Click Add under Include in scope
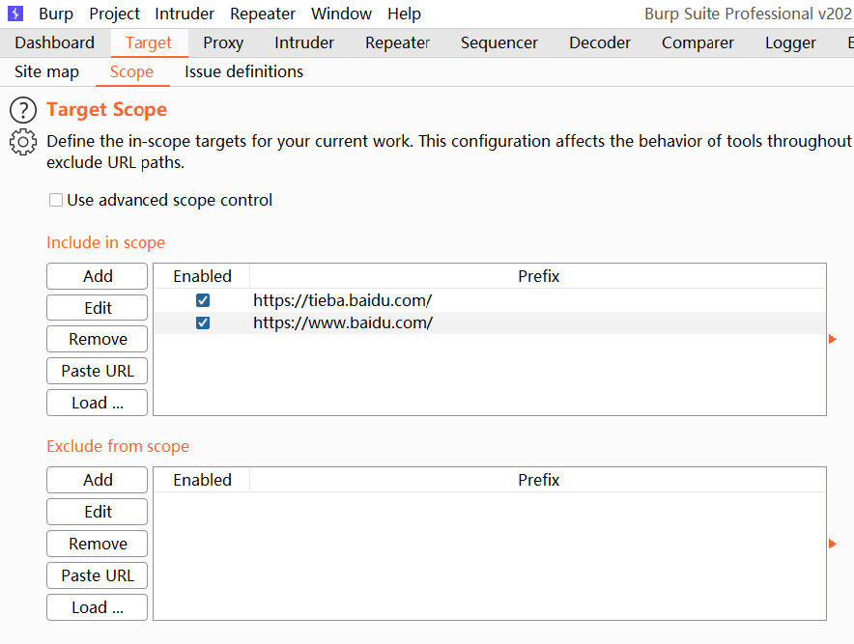Image resolution: width=854 pixels, height=644 pixels. (x=97, y=276)
